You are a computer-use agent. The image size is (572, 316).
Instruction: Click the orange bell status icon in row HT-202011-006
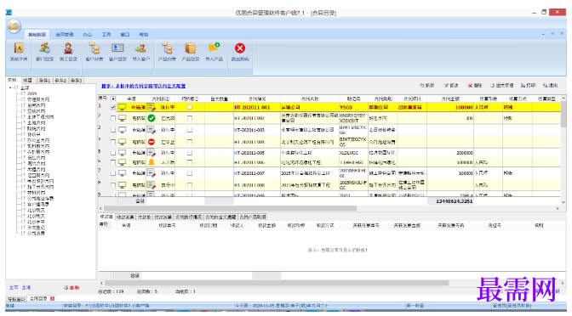152,162
